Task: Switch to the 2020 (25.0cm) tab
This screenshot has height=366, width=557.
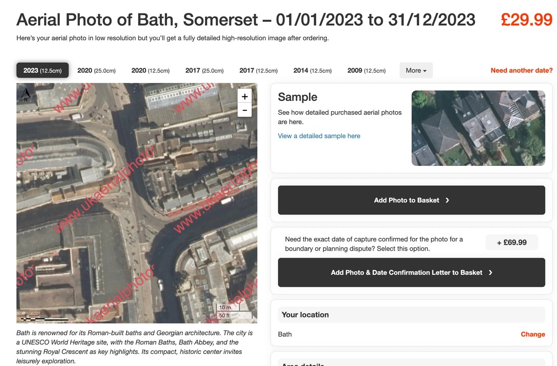Action: click(x=97, y=70)
